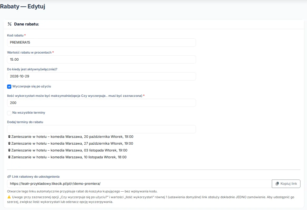Click the 10 listopada Wtorek 18:00 term text
This screenshot has width=307, height=210.
point(69,157)
